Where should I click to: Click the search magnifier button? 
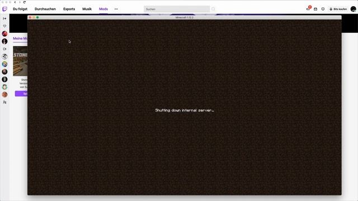[213, 9]
